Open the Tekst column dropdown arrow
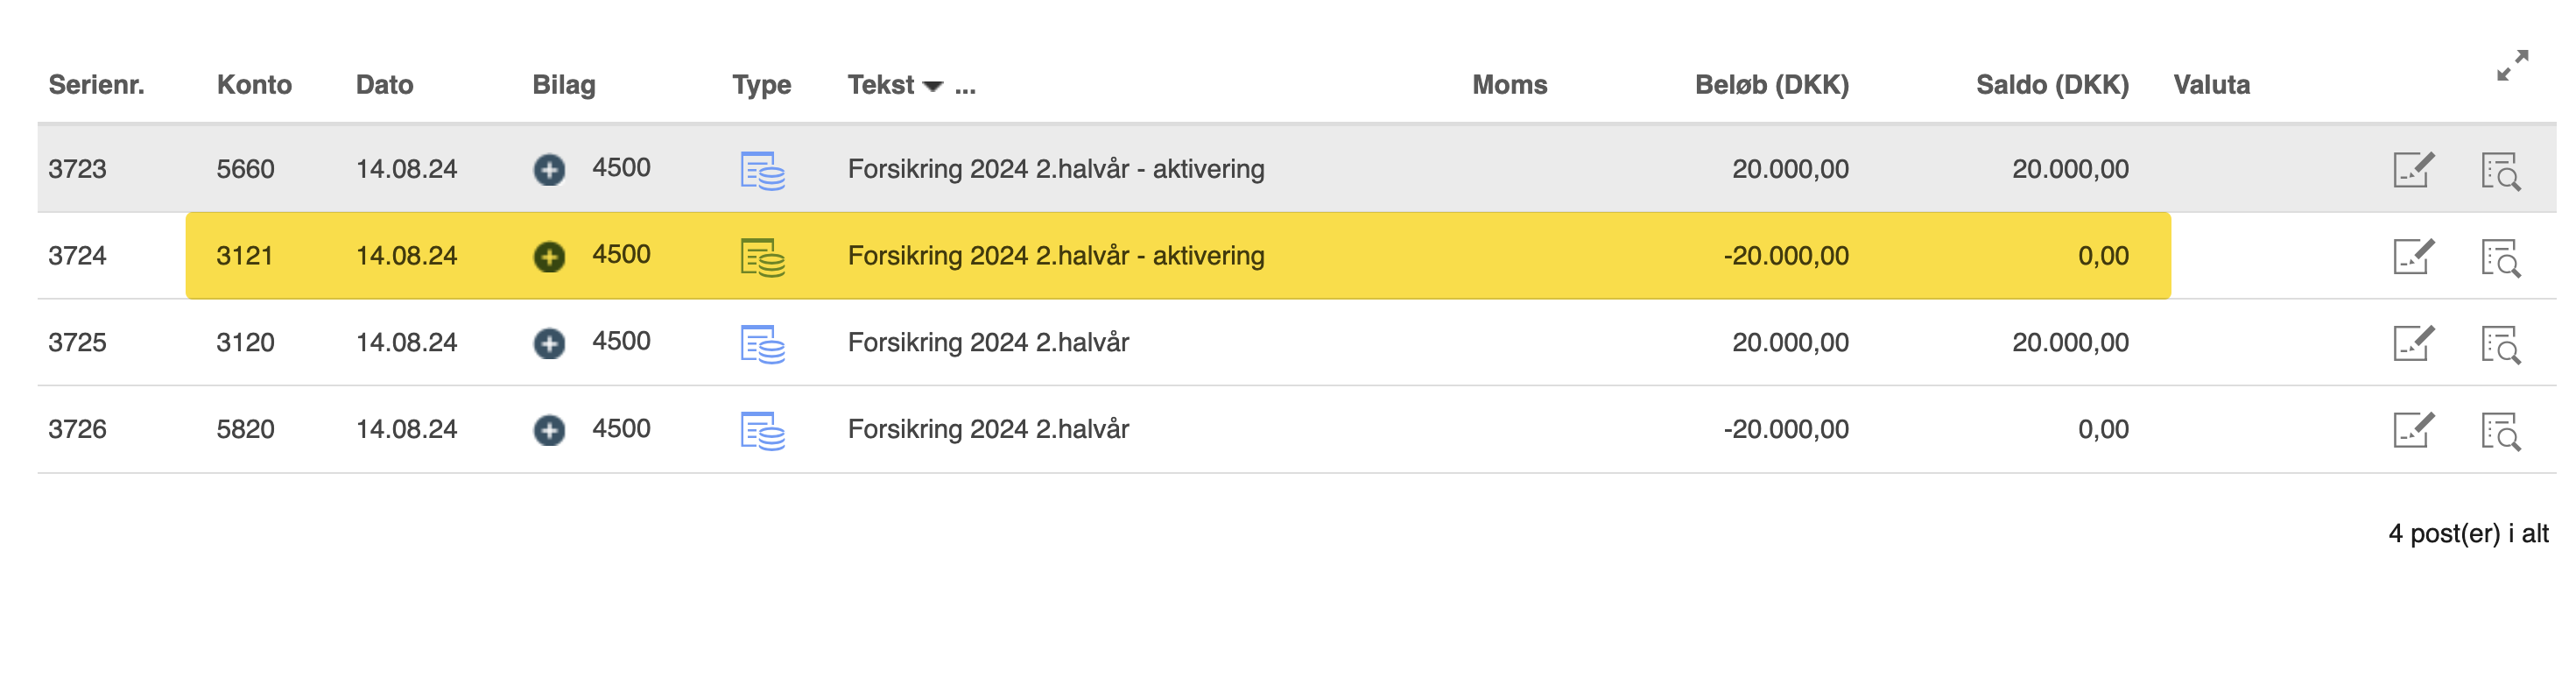 933,86
